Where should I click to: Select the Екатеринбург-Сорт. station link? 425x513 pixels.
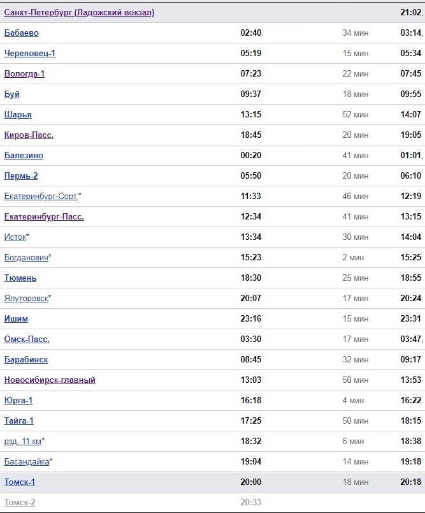(x=41, y=197)
